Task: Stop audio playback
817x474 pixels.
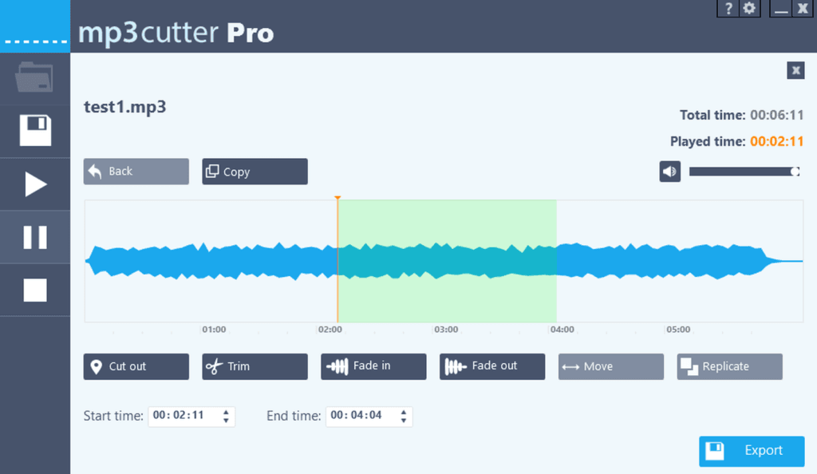Action: pyautogui.click(x=35, y=290)
